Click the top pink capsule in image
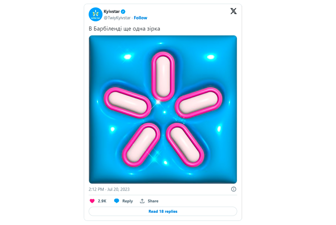The image size is (336, 225). (x=163, y=76)
